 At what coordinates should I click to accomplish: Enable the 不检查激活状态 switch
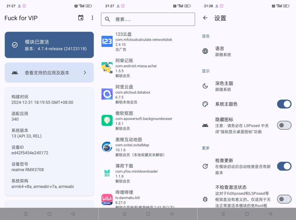[284, 199]
